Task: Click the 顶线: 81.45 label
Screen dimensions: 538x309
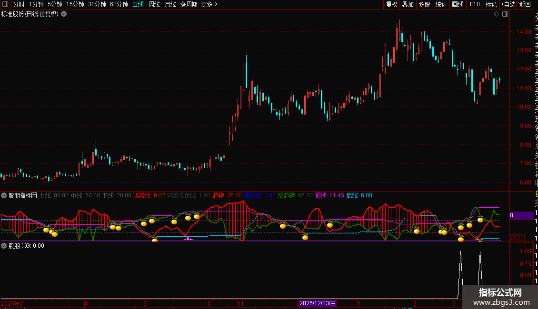Action: [329, 195]
